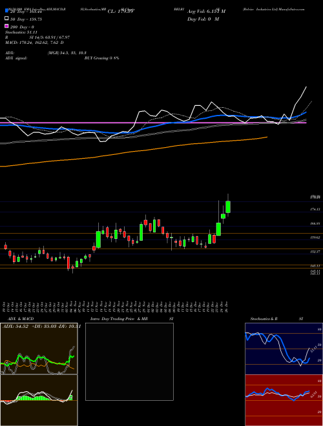Click the 174.13 price axis label
The width and height of the screenshot is (323, 426).
(315, 210)
